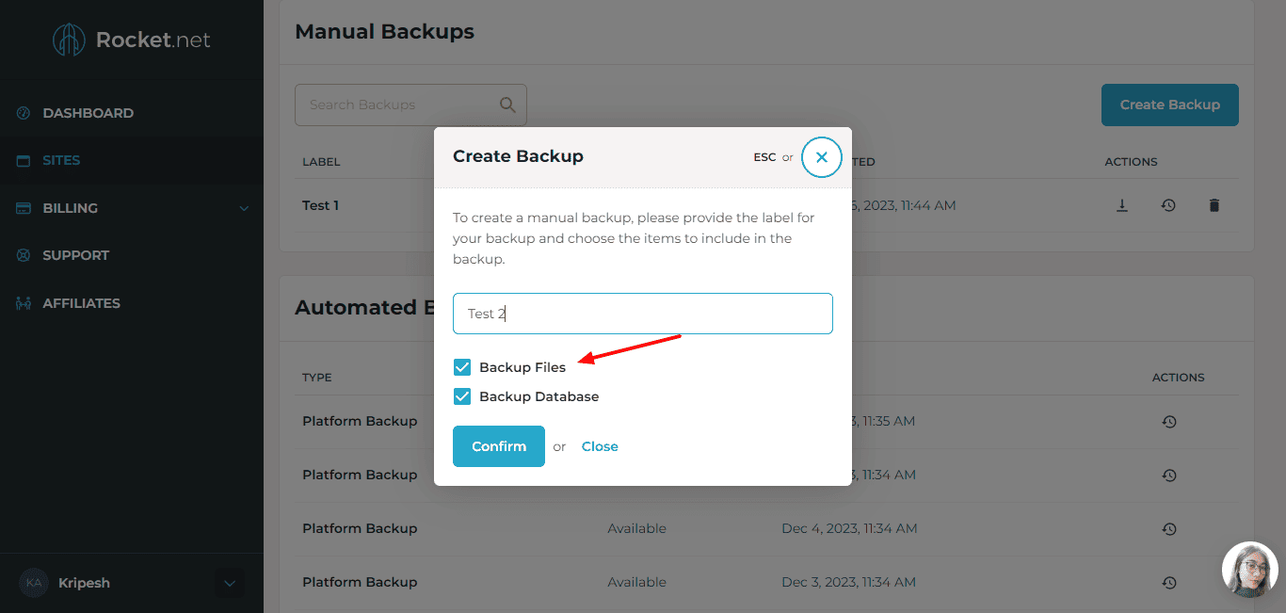Viewport: 1286px width, 613px height.
Task: Restore the first Platform Backup
Action: pyautogui.click(x=1168, y=422)
